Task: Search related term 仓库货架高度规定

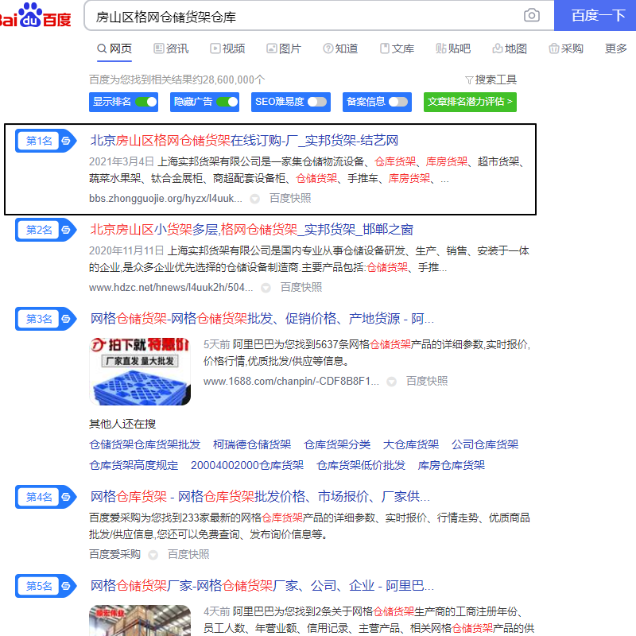Action: 134,466
